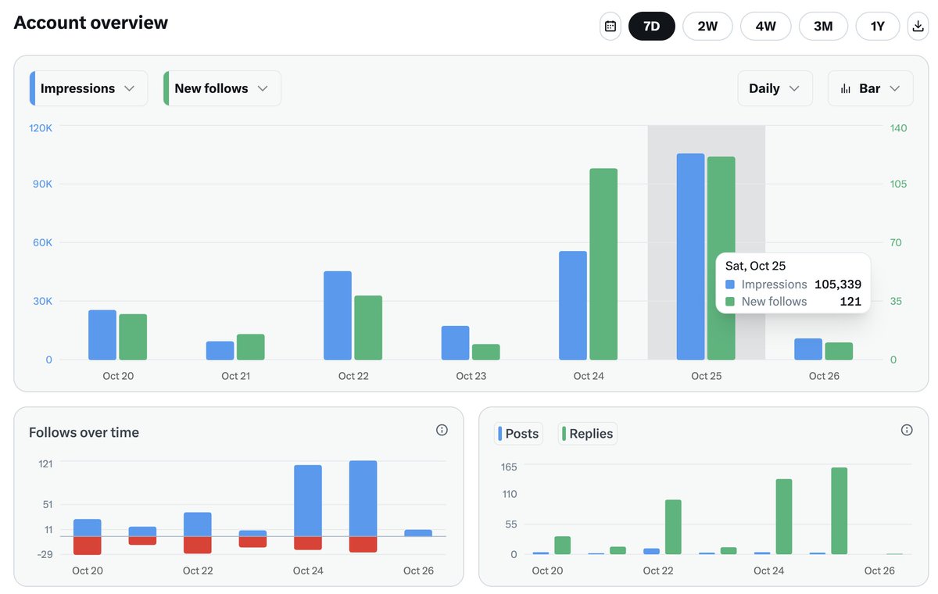Click the Oct 21 main chart label
Screen dimensions: 938x594
point(236,376)
